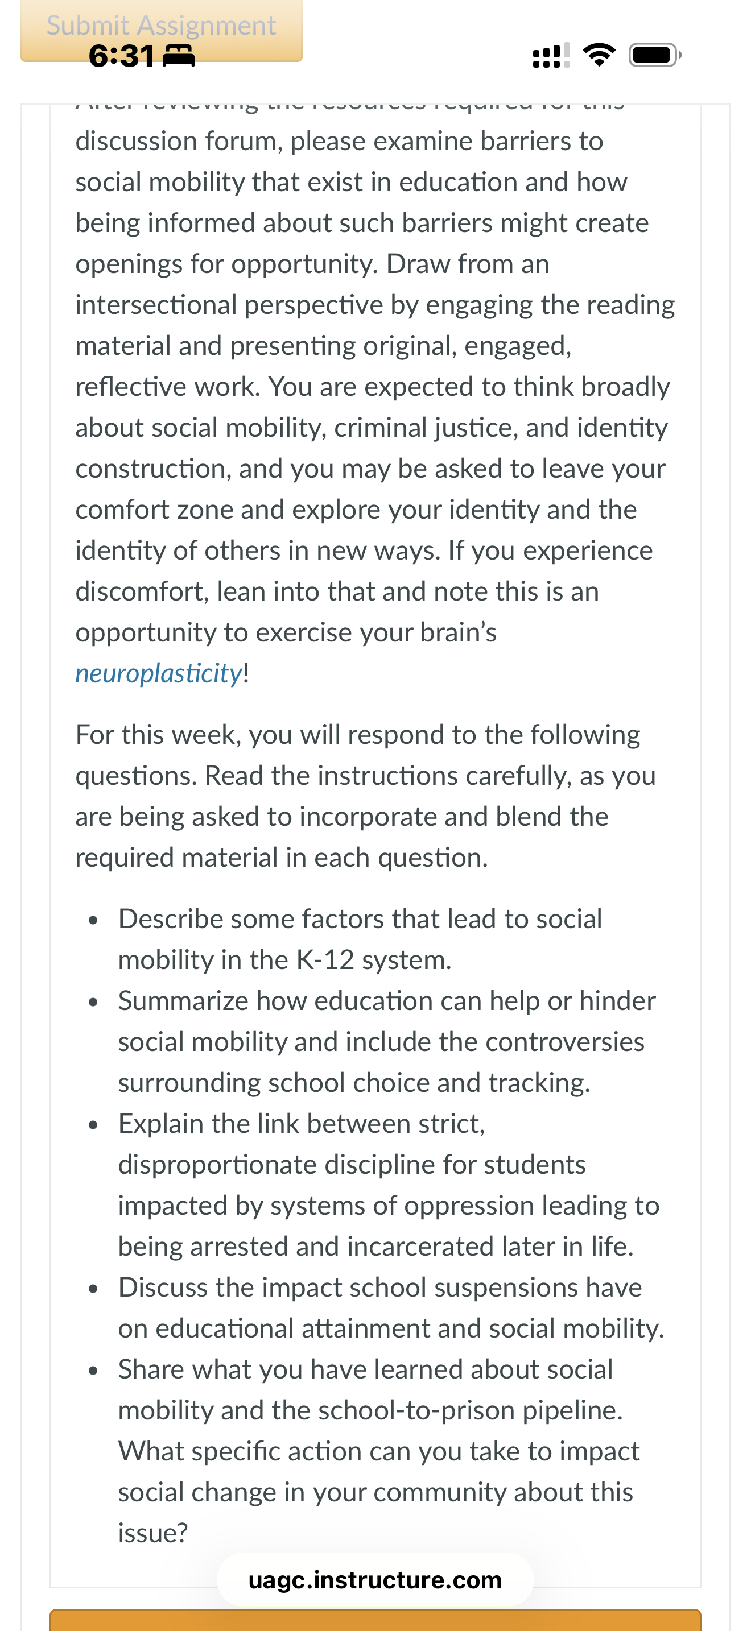Tap the 6:31 clock in status bar
This screenshot has width=751, height=1631.
(x=122, y=56)
